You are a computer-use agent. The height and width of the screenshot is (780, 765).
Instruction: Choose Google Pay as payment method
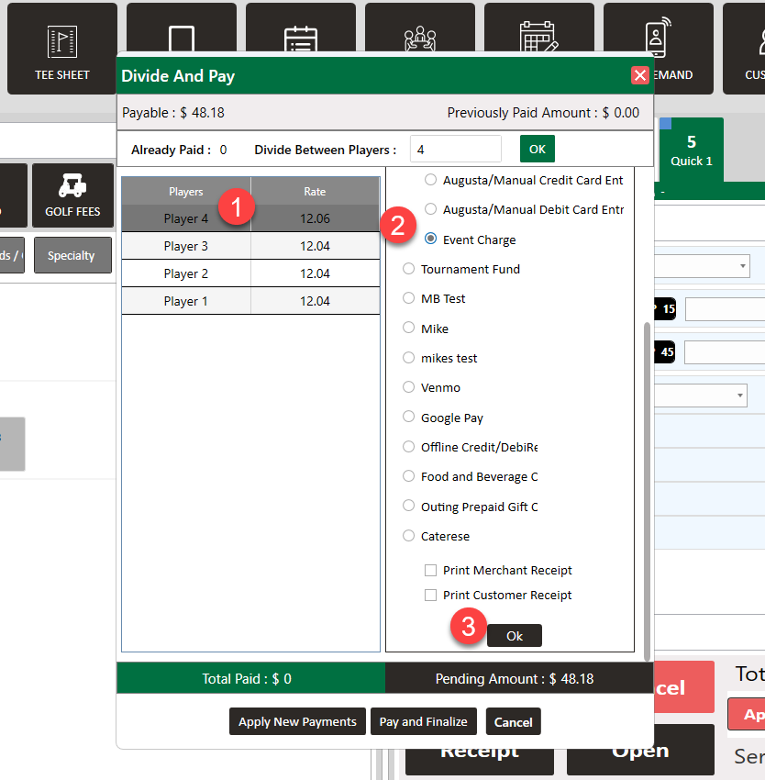(x=409, y=418)
